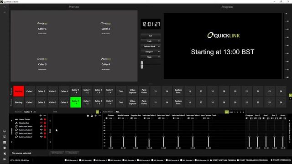
Task: Toggle visibility of SwitcherCaller2 source
Action: [x=42, y=133]
